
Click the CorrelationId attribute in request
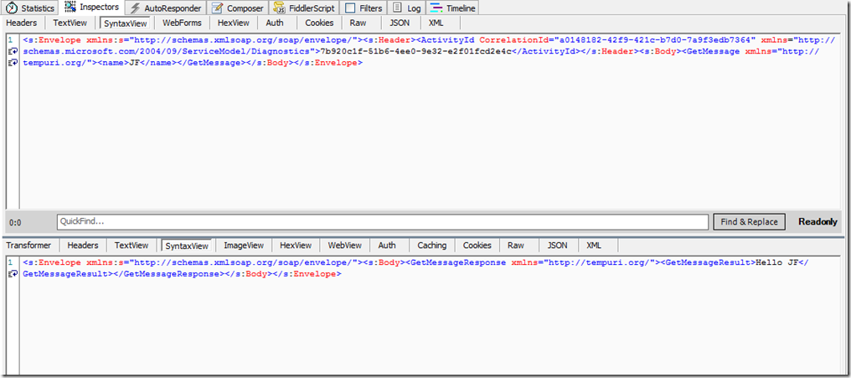pyautogui.click(x=513, y=39)
